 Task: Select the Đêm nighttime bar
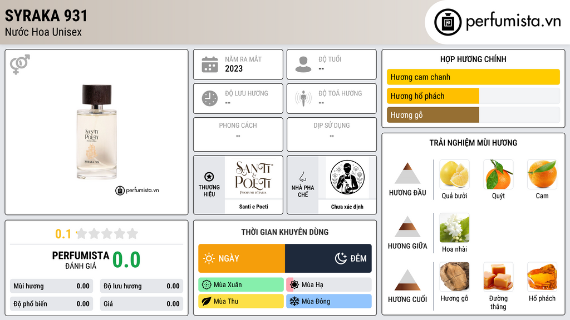328,258
